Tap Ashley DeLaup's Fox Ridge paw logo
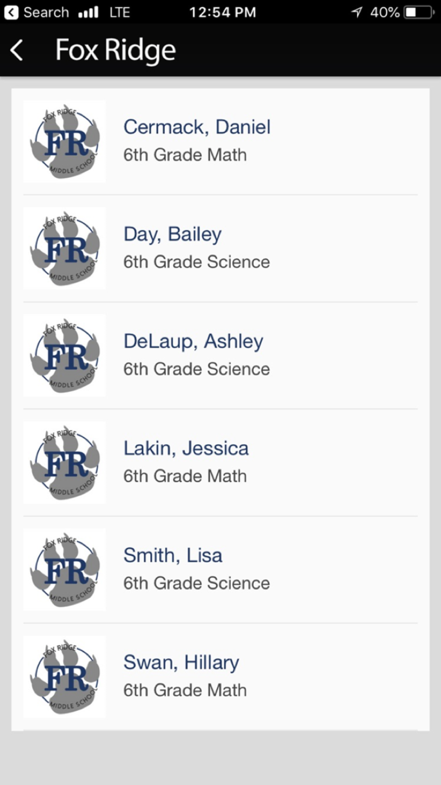 pyautogui.click(x=64, y=355)
